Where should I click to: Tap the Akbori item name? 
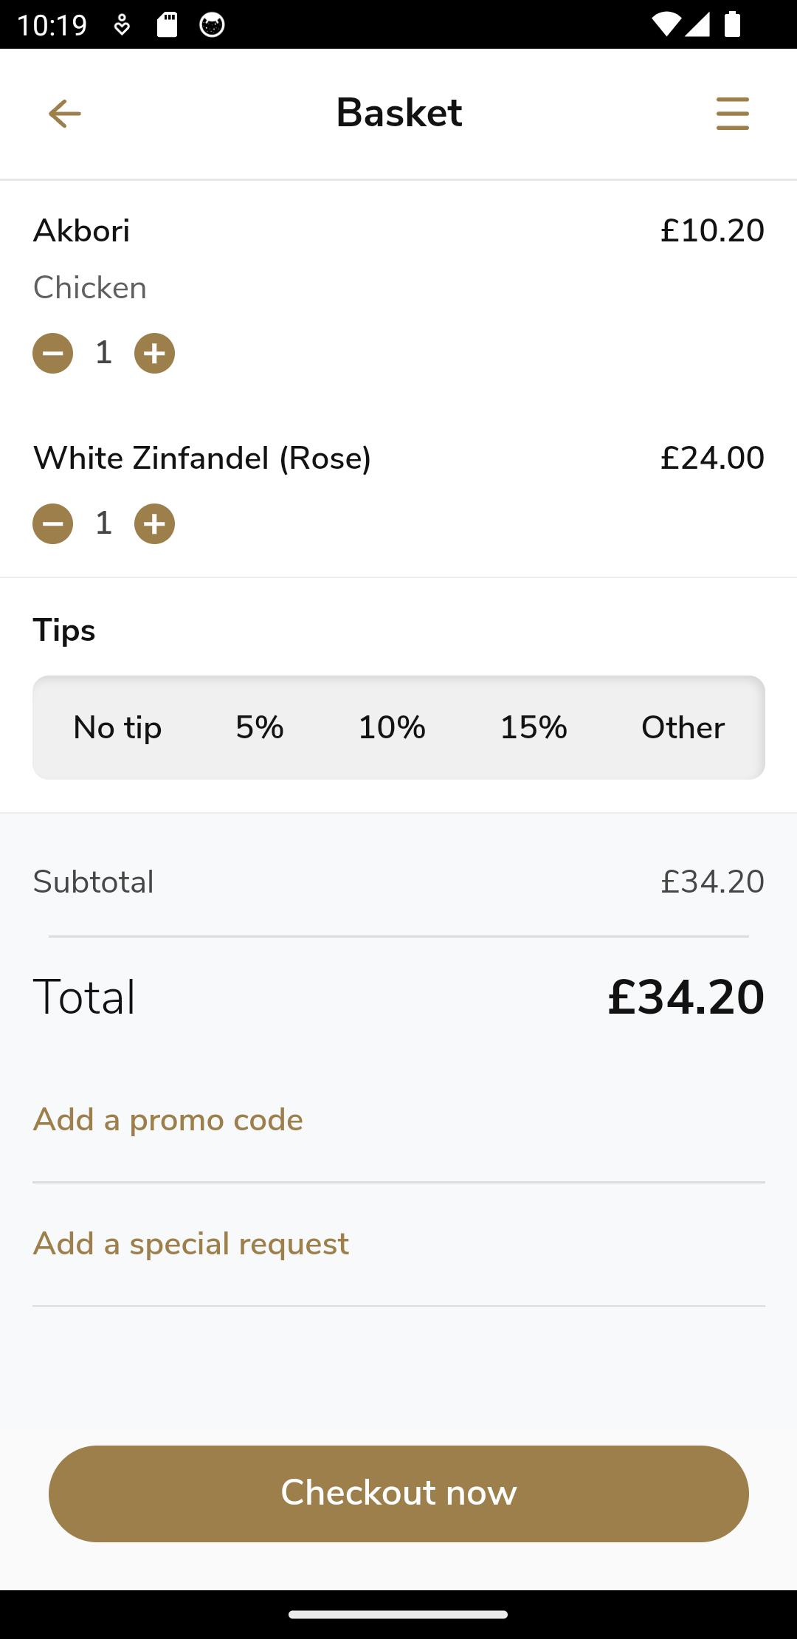(82, 231)
